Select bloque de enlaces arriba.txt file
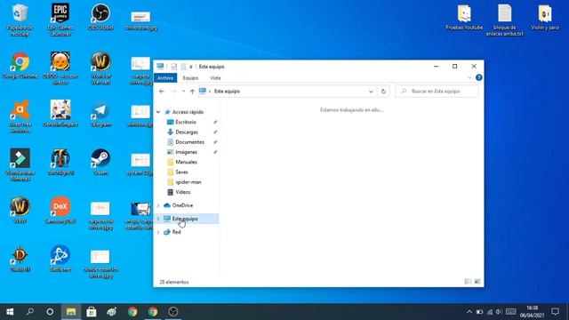This screenshot has height=320, width=569. tap(504, 20)
